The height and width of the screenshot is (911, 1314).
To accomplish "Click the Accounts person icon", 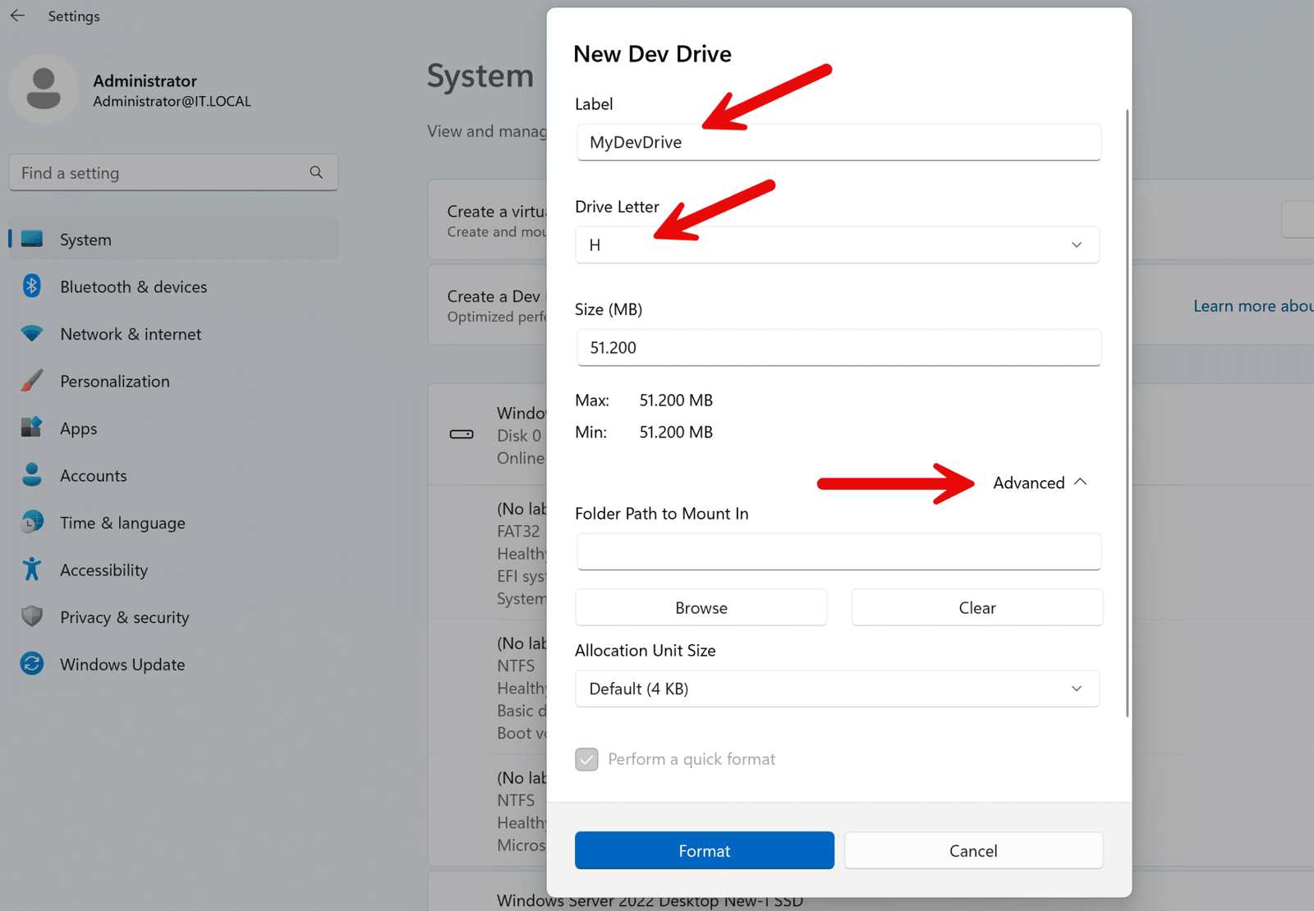I will pos(31,474).
